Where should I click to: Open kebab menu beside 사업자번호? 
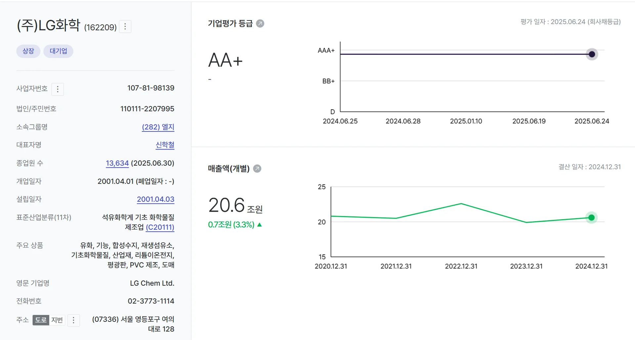point(58,89)
